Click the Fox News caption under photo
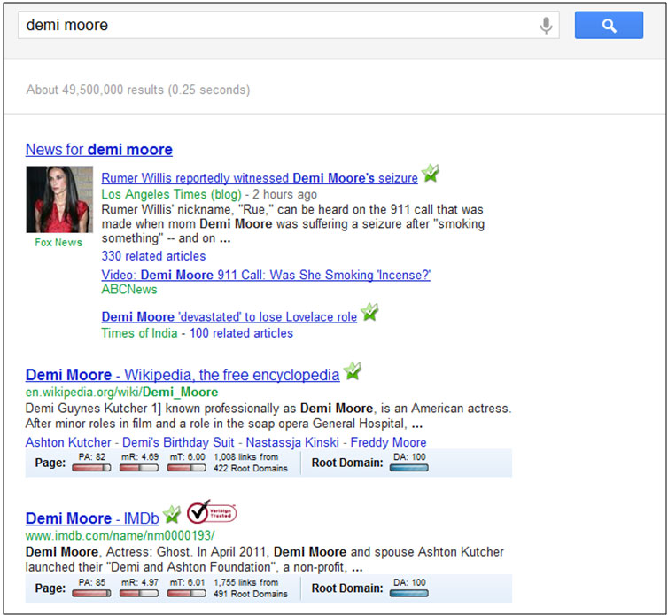The image size is (668, 615). [x=58, y=243]
